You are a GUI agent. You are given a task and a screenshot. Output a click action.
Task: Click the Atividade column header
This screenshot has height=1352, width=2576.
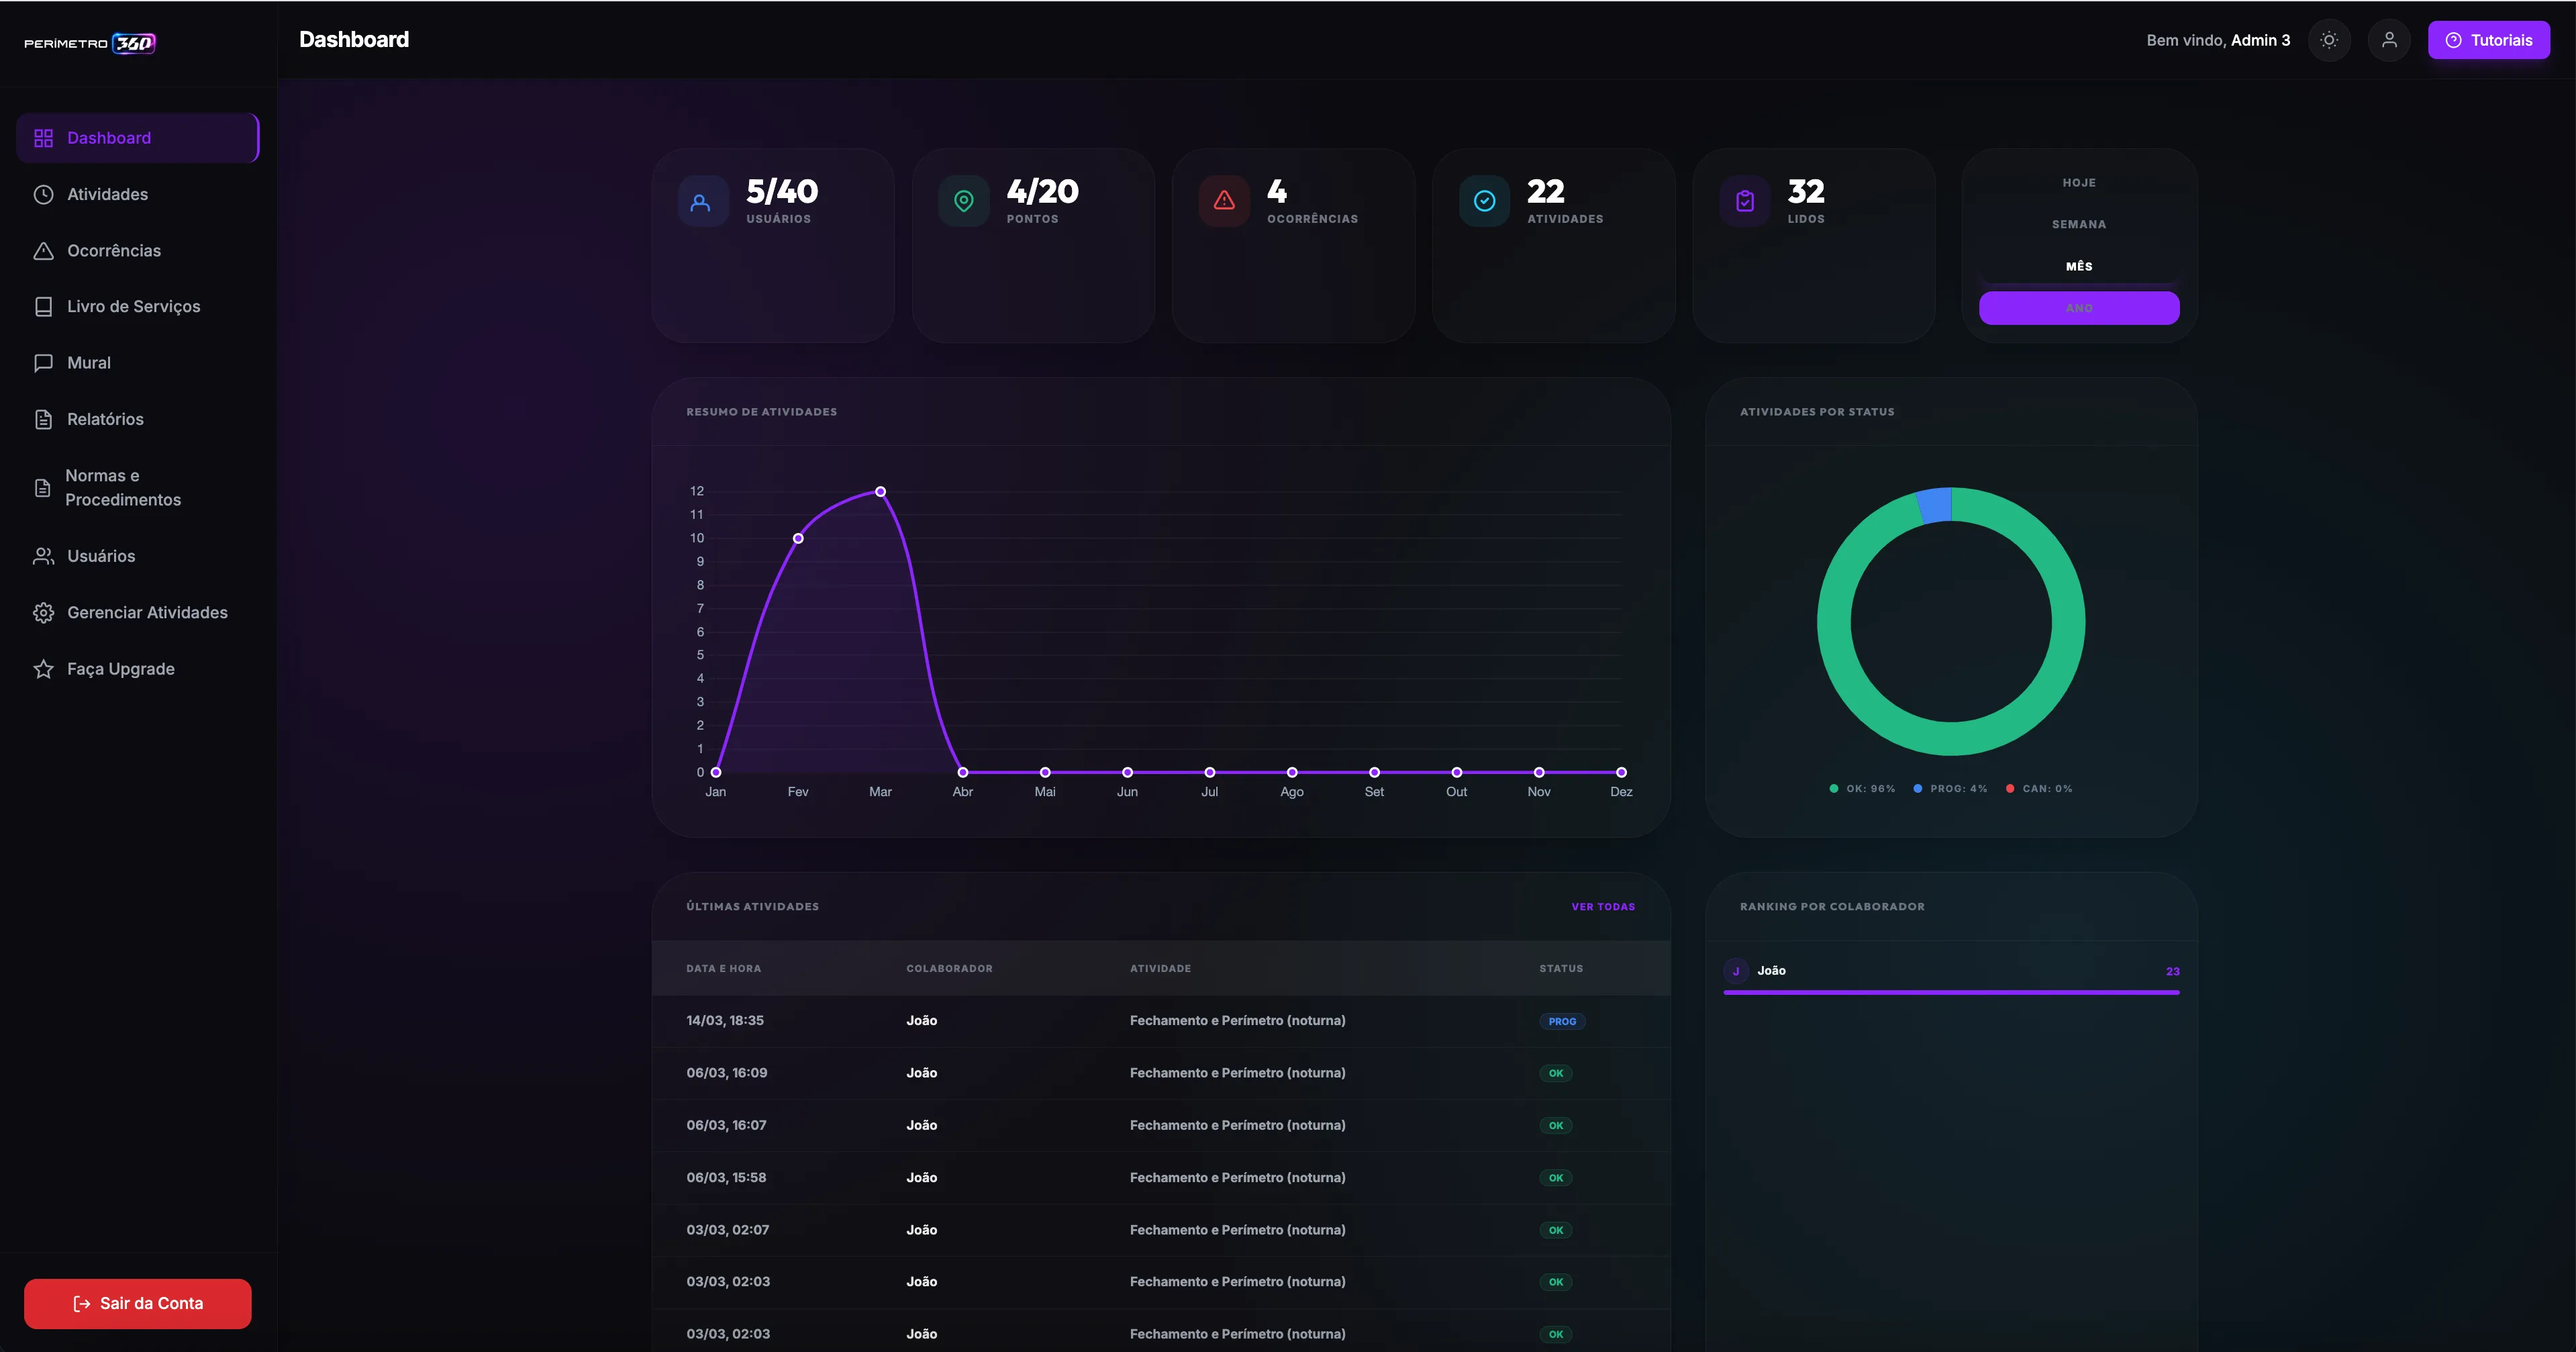point(1160,969)
